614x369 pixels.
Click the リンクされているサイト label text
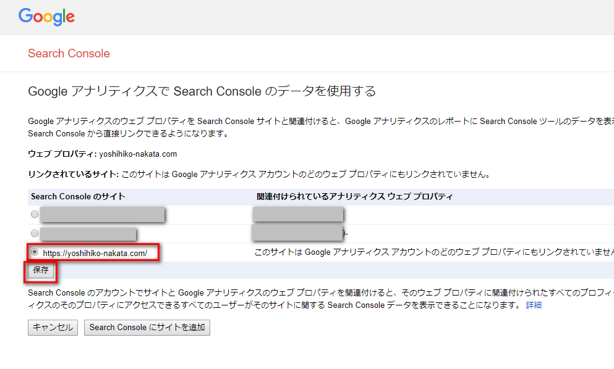[x=73, y=175]
